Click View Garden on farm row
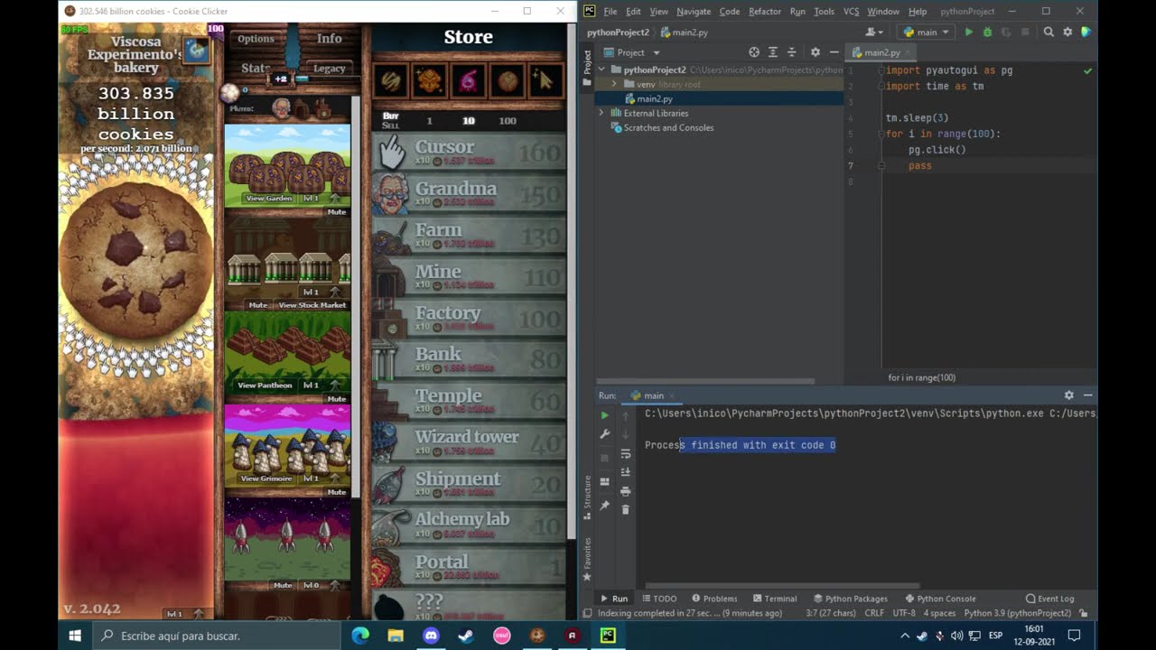Image resolution: width=1156 pixels, height=650 pixels. [x=268, y=198]
